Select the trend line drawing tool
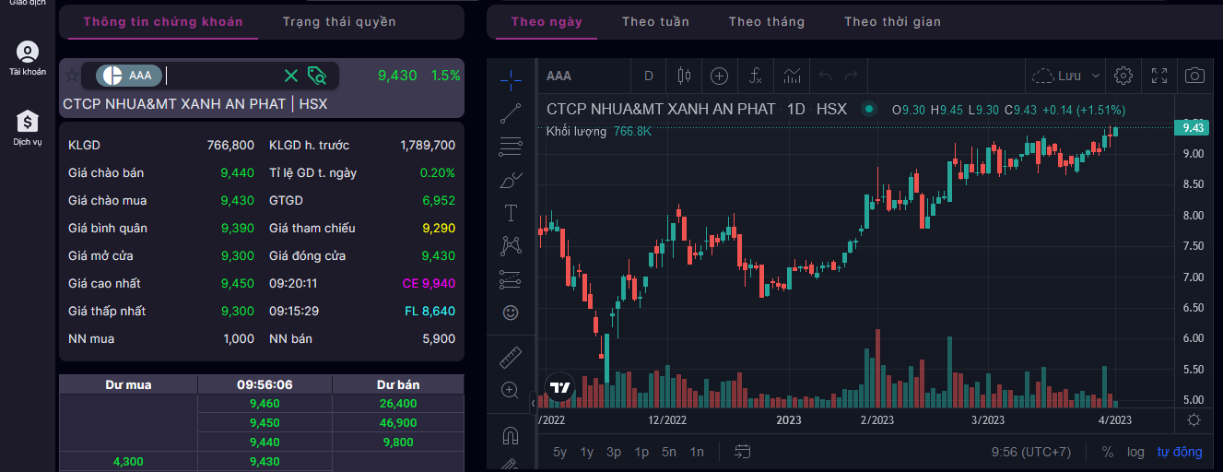1223x472 pixels. pyautogui.click(x=510, y=114)
